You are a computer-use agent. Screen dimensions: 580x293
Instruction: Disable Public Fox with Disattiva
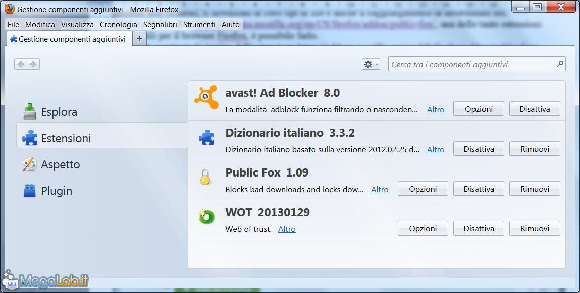(479, 189)
